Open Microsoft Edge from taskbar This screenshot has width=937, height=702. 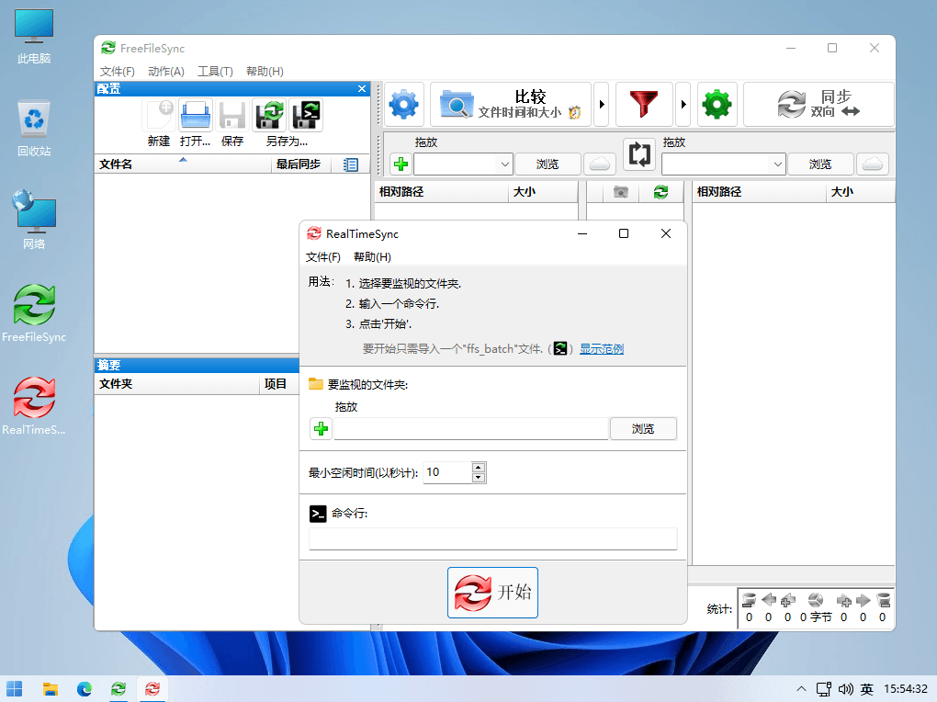[85, 689]
